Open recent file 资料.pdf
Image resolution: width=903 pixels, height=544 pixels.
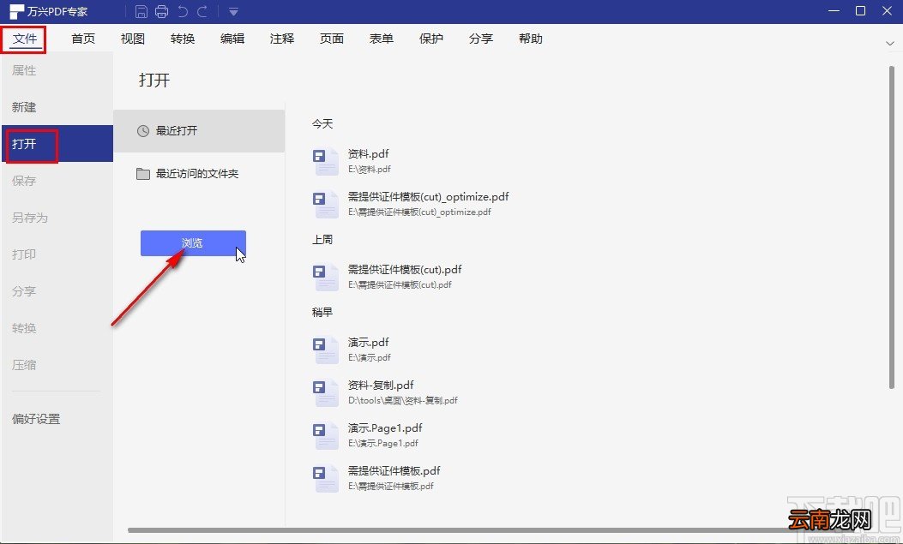[368, 153]
